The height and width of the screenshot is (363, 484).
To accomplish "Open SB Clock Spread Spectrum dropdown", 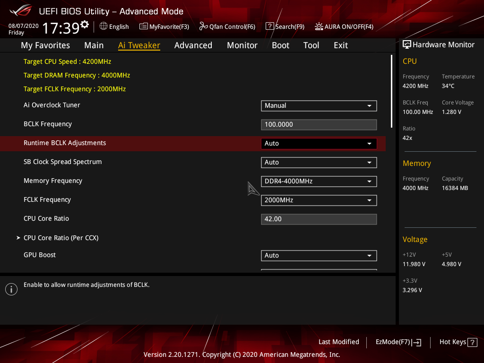I will click(x=319, y=163).
